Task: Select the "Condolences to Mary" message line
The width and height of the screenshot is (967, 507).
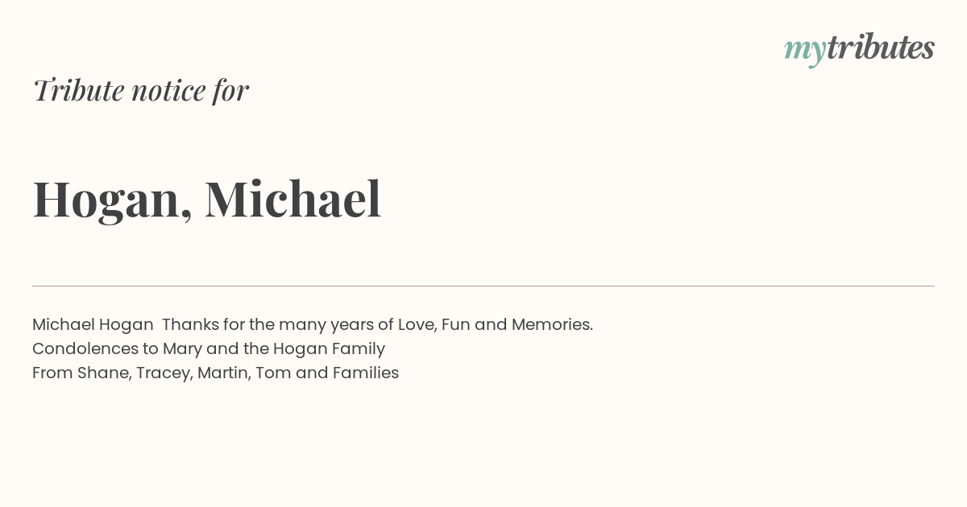Action: tap(209, 349)
